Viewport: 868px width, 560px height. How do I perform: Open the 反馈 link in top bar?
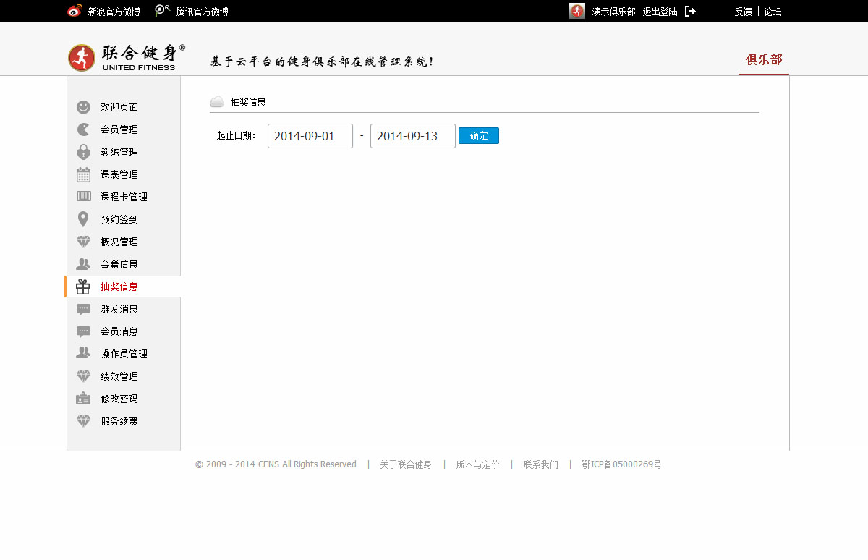pos(743,12)
